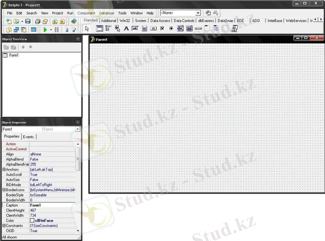Click the Trace Into debug icon
Viewport: 325px width, 241px height.
[67, 30]
